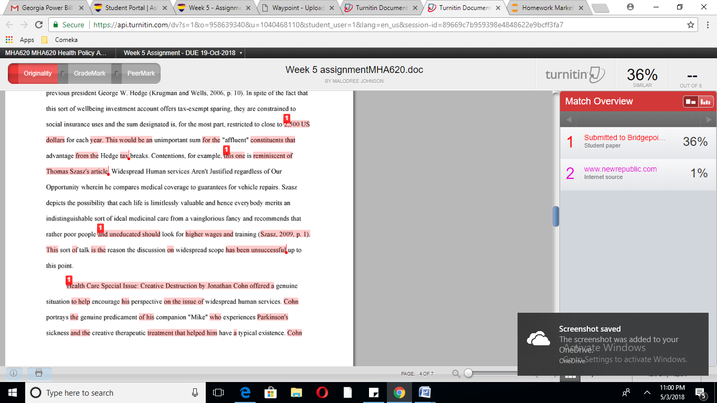Click the grade out of 8
This screenshot has height=403, width=717.
(691, 78)
